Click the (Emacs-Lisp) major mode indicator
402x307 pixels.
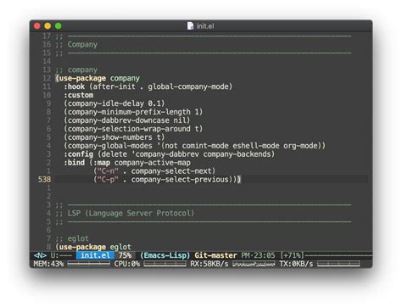click(165, 255)
